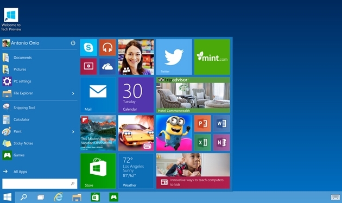This screenshot has width=342, height=203.
Task: Click the search magnifier in search box
Action: 73,183
